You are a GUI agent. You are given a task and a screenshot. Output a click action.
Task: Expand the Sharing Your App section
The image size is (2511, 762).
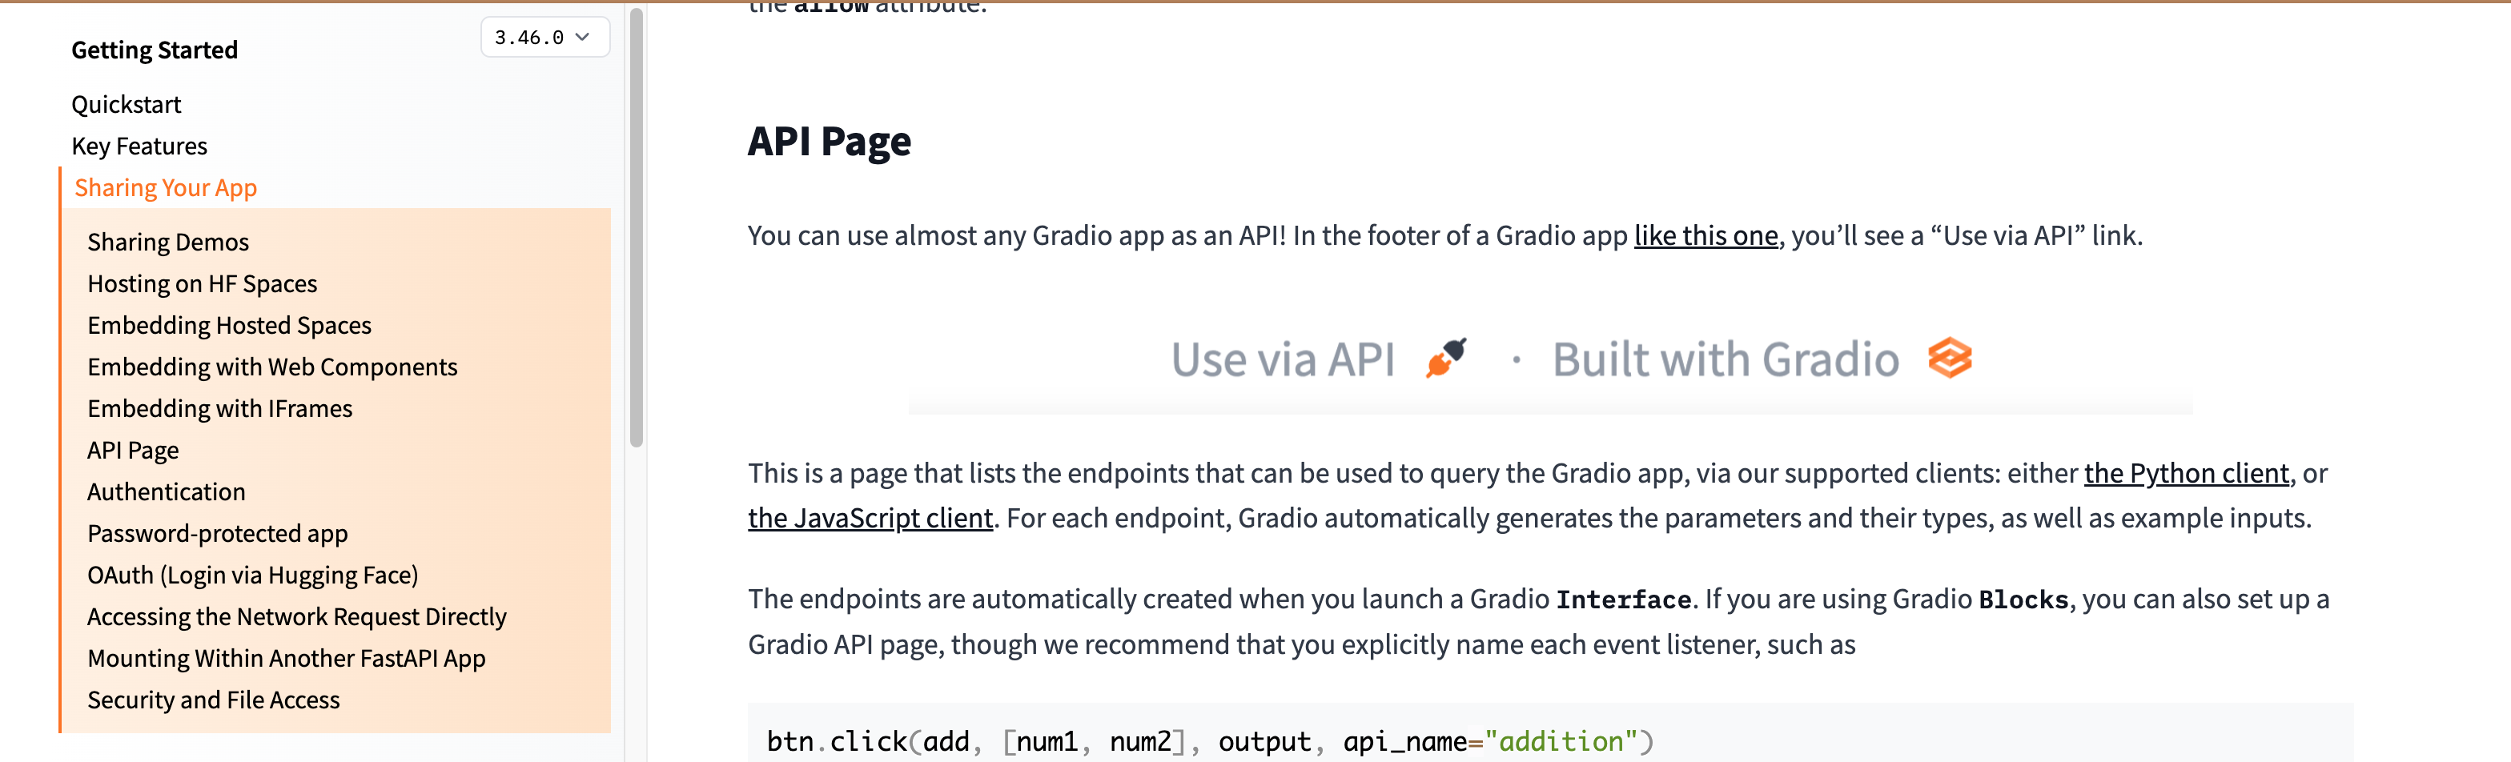pos(166,187)
